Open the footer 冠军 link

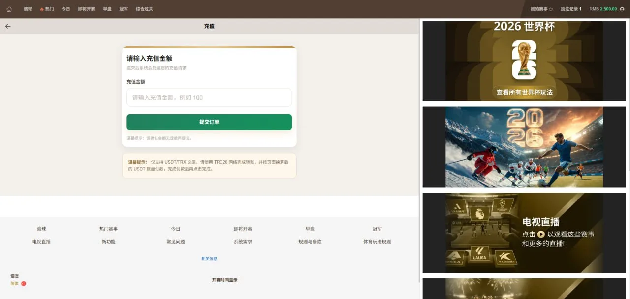(377, 229)
